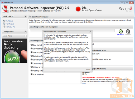Click the icon beside Waiting for step
The image size is (135, 99).
click(32, 67)
